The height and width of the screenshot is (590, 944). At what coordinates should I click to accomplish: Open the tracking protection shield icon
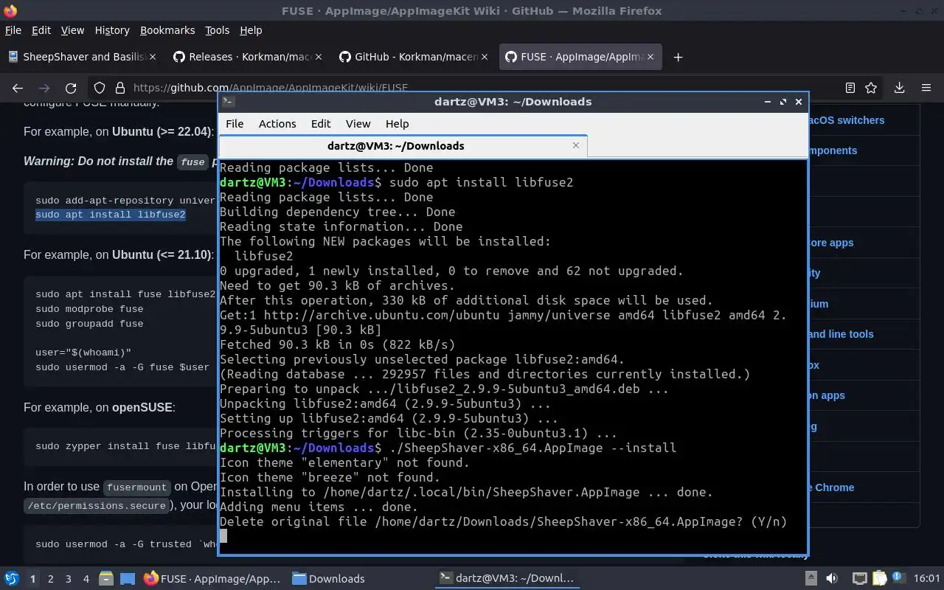tap(100, 88)
